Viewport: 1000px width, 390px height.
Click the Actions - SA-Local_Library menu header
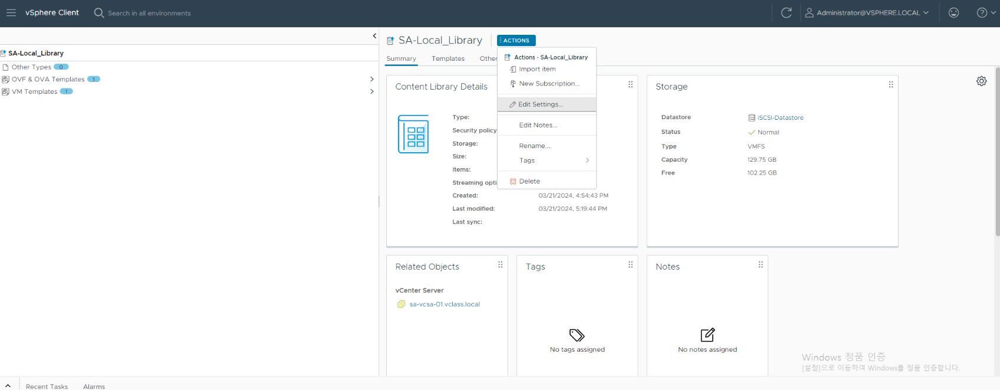click(x=547, y=57)
